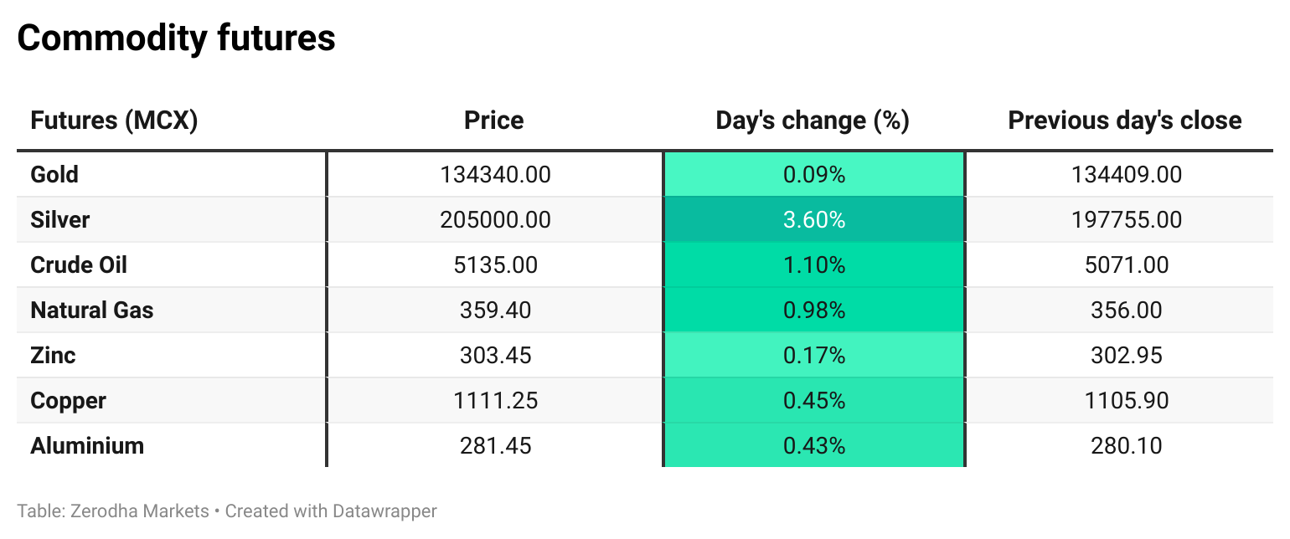Click the Gold row label
1290x539 pixels.
(x=54, y=175)
